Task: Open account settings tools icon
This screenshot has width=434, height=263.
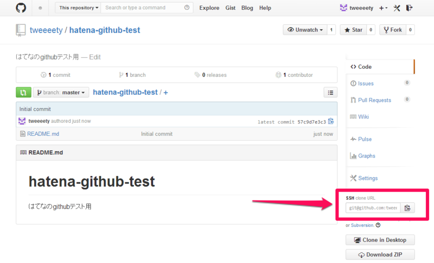Action: pos(397,8)
